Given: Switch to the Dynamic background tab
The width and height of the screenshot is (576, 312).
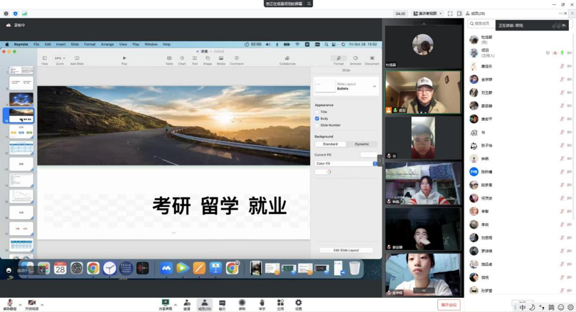Looking at the screenshot, I should pyautogui.click(x=361, y=144).
